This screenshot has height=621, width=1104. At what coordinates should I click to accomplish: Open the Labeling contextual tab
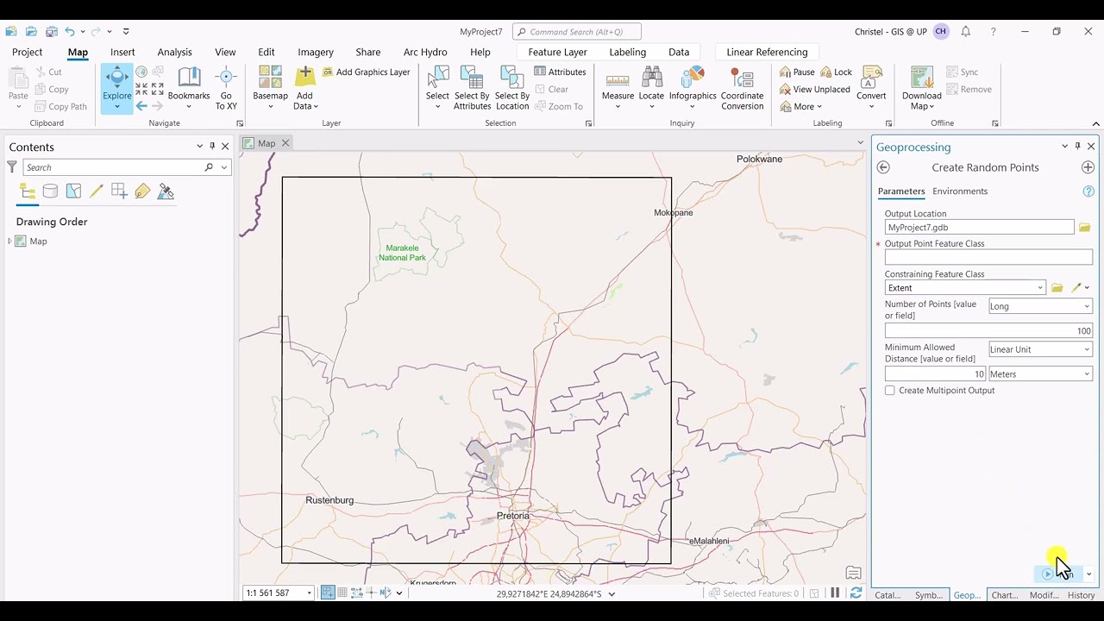pyautogui.click(x=627, y=52)
